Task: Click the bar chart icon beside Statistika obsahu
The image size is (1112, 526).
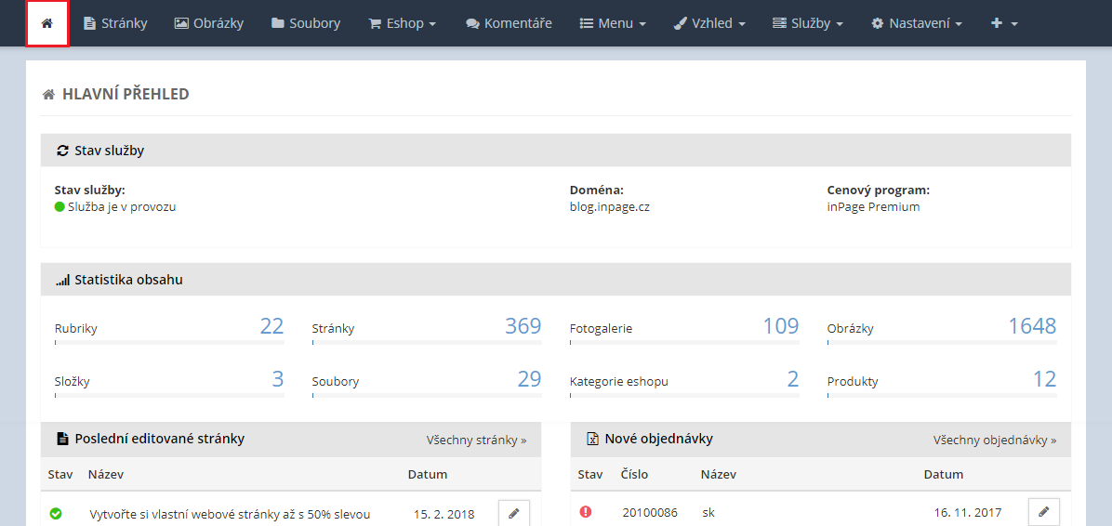Action: coord(62,280)
